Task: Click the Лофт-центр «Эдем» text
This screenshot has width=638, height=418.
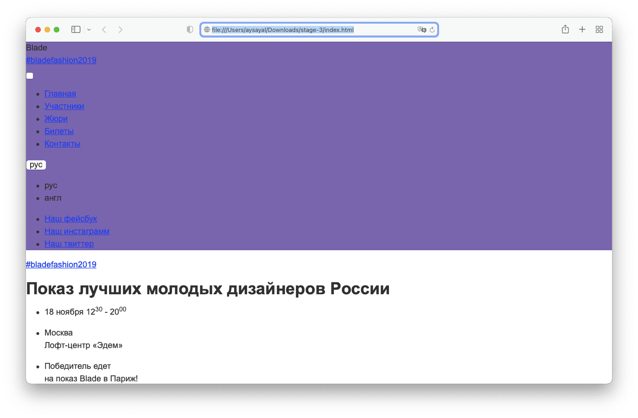Action: 83,345
